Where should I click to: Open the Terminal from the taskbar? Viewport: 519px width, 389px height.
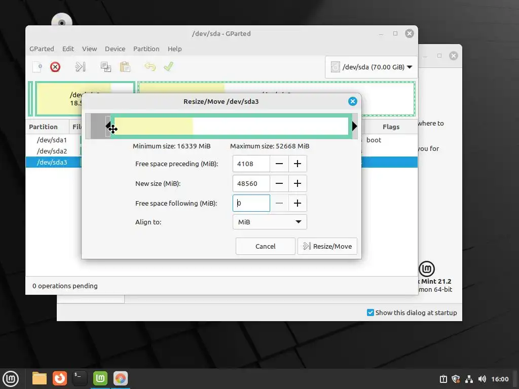(x=80, y=378)
